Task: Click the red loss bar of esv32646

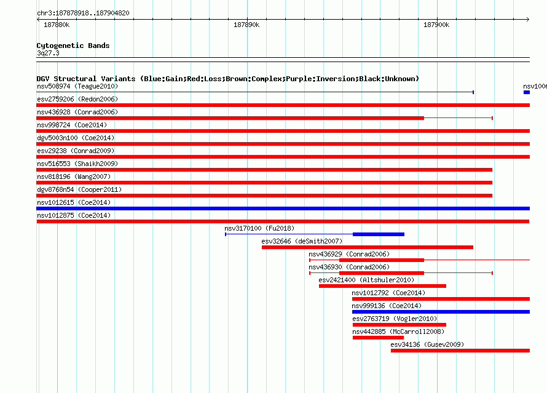Action: click(368, 247)
